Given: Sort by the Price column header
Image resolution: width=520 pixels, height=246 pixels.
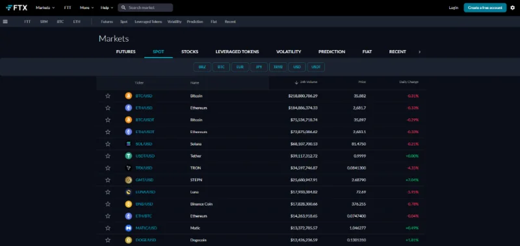Looking at the screenshot, I should click(362, 82).
